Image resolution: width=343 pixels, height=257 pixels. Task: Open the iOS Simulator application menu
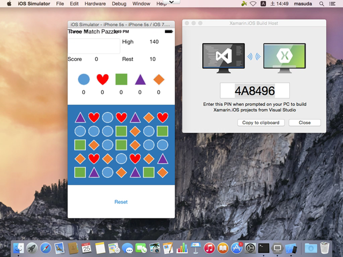click(34, 4)
